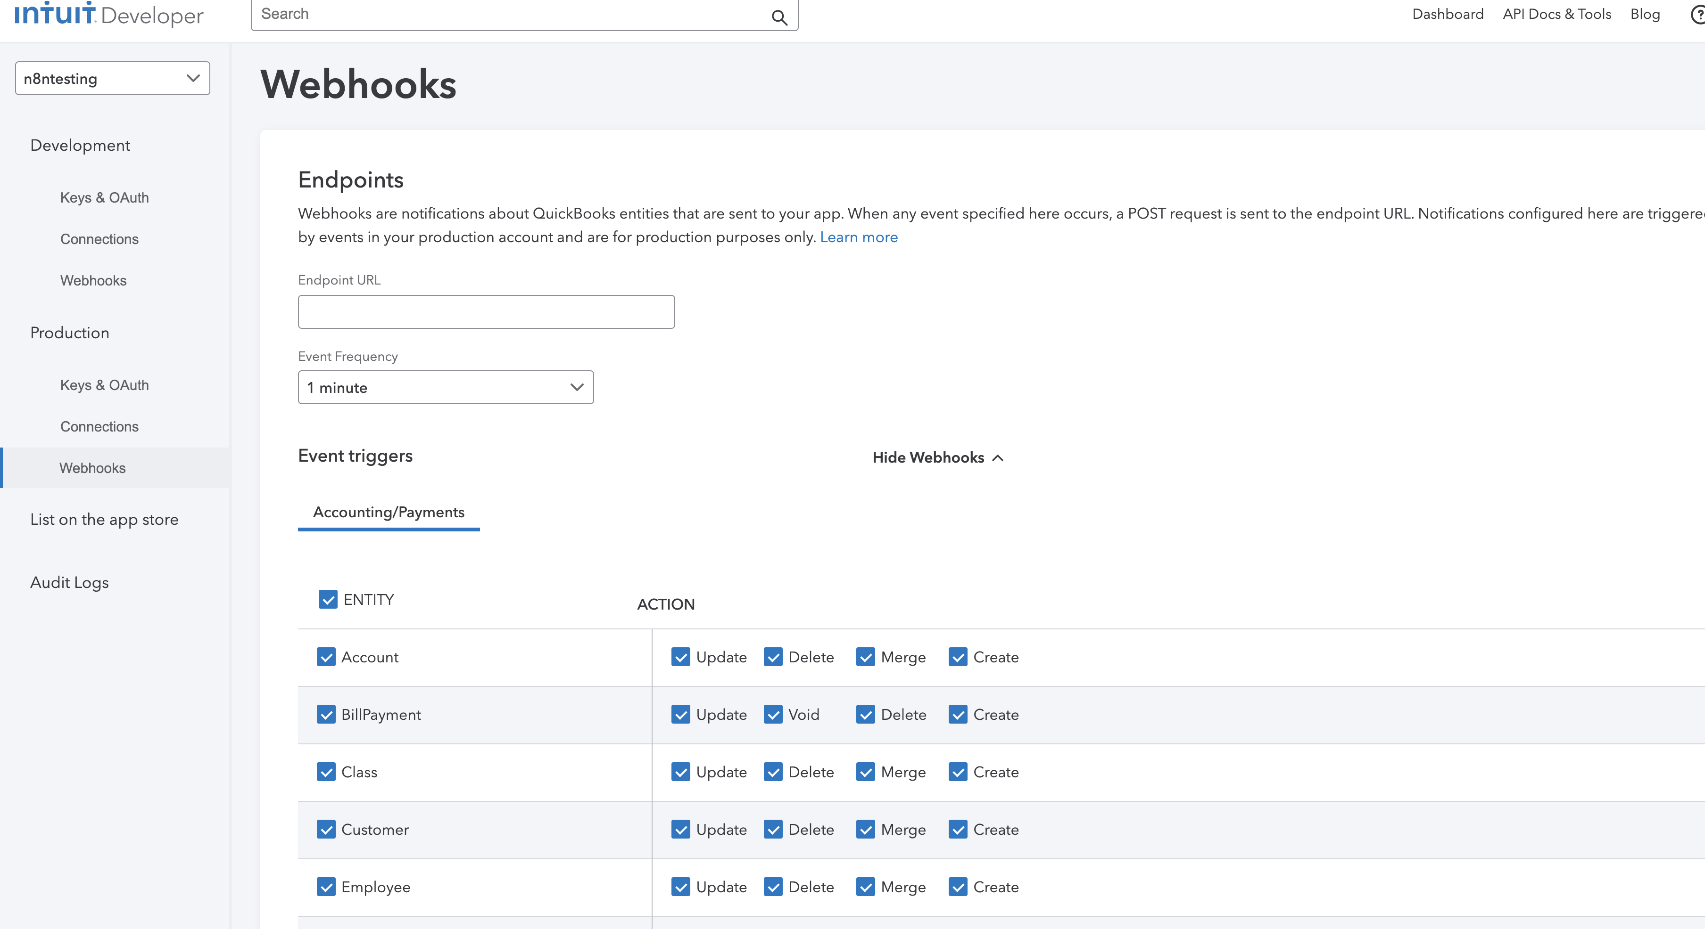The width and height of the screenshot is (1705, 929).
Task: Go to Production Connections
Action: (x=99, y=426)
